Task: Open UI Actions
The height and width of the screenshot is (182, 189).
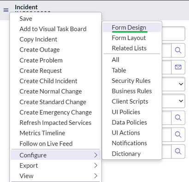Action: point(126,133)
